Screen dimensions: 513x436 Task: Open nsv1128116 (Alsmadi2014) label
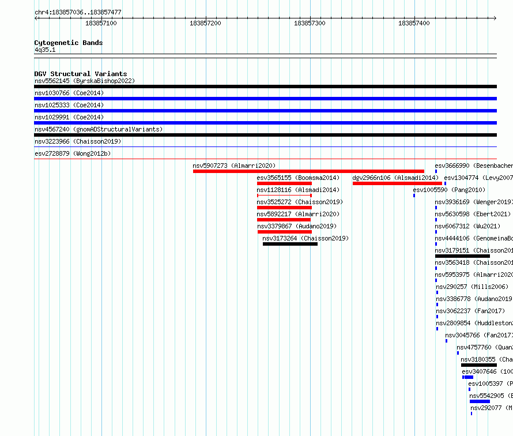298,190
